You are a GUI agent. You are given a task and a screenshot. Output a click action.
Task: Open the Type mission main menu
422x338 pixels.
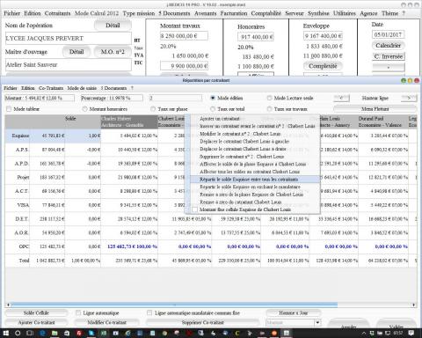tap(139, 13)
